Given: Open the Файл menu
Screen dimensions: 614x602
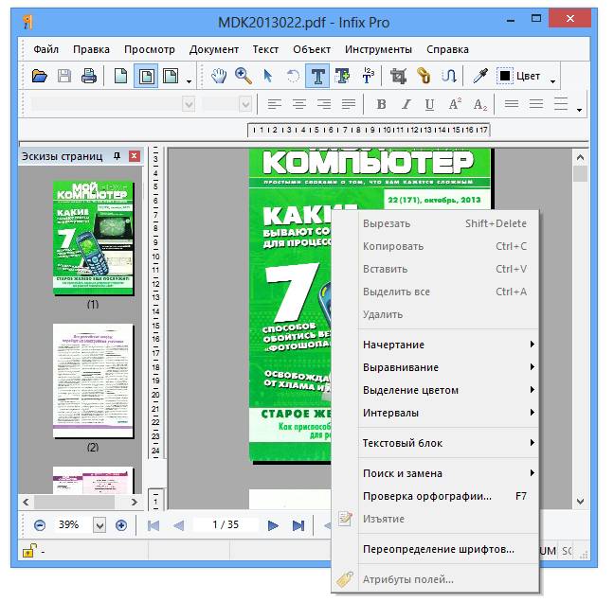Looking at the screenshot, I should 45,49.
